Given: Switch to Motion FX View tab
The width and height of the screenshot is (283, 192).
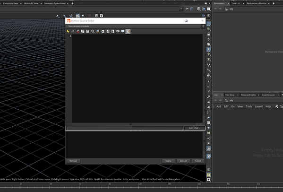Looking at the screenshot, I should pyautogui.click(x=31, y=3).
